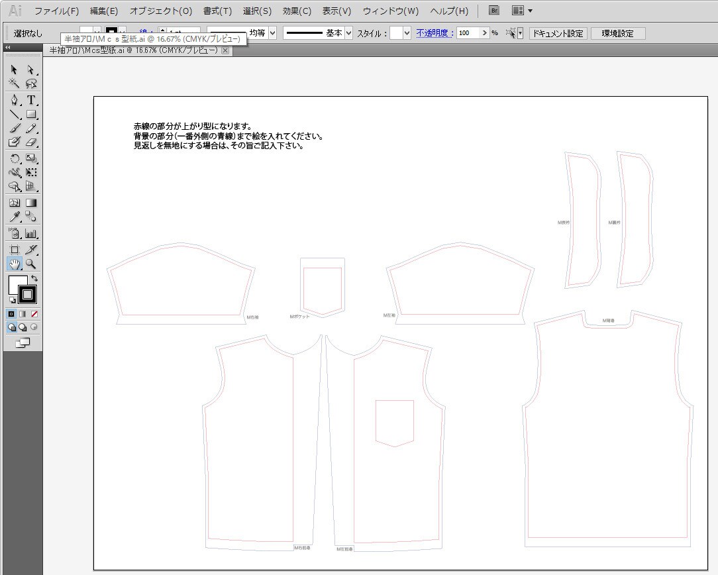718x575 pixels.
Task: Open the スタイル graphic style dropdown
Action: point(407,33)
